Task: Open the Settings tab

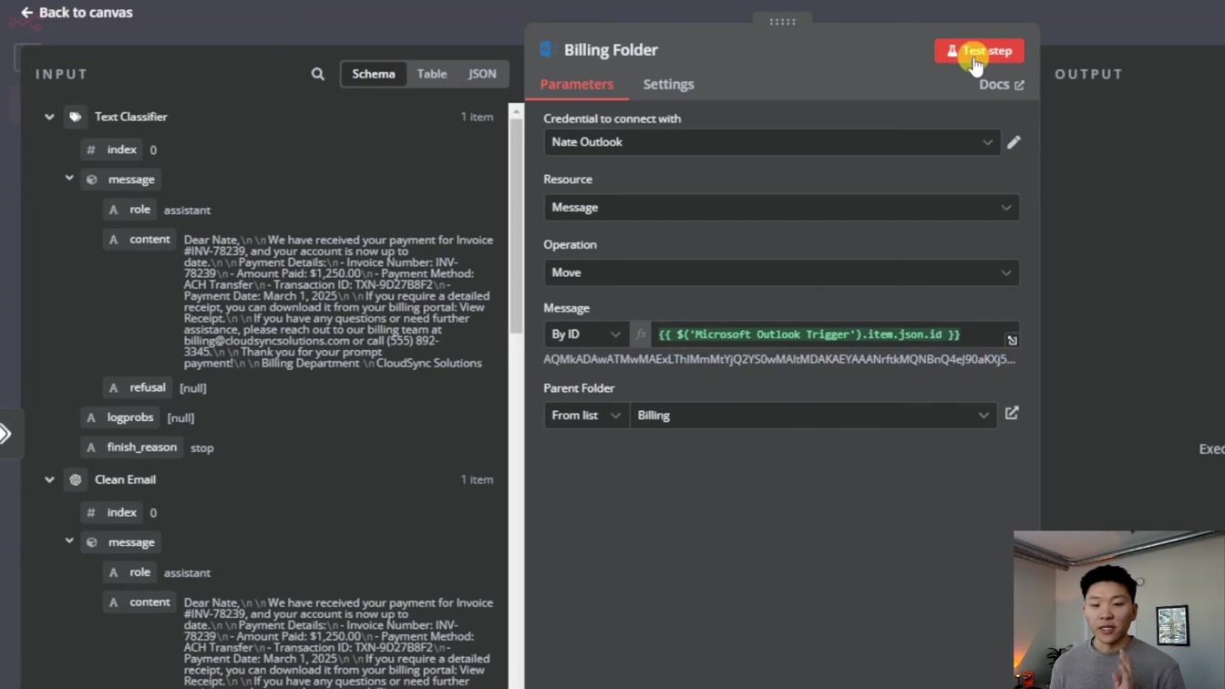Action: 668,85
